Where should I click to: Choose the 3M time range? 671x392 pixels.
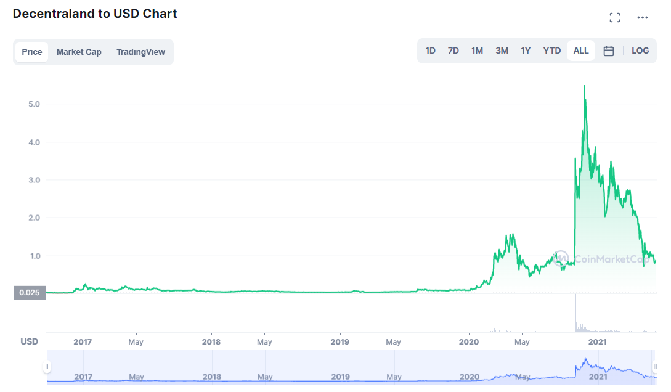(502, 51)
